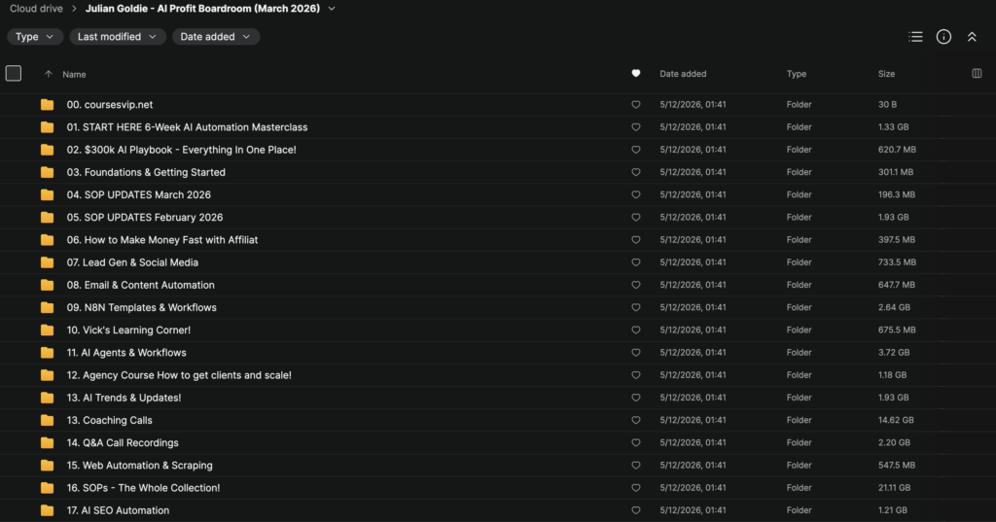Favorite the 13. Coaching Calls folder
This screenshot has width=996, height=522.
pos(636,420)
